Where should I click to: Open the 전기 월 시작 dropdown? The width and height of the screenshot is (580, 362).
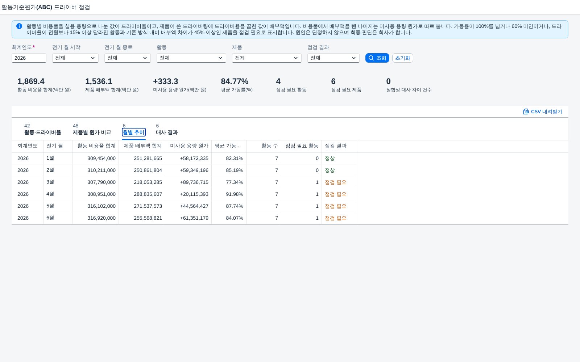click(75, 58)
